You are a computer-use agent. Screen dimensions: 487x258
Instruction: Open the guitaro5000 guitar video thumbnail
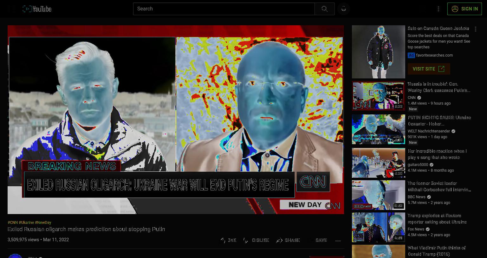[379, 163]
